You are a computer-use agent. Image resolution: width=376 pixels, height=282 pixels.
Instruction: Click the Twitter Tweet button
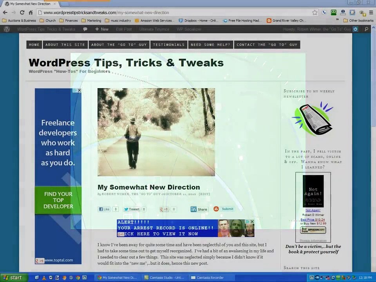[x=132, y=209]
